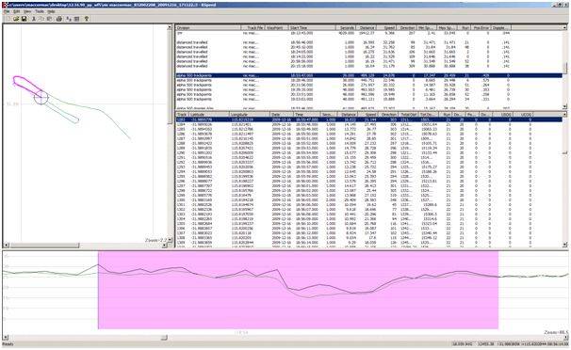Click the New document toolbar icon

pyautogui.click(x=8, y=19)
